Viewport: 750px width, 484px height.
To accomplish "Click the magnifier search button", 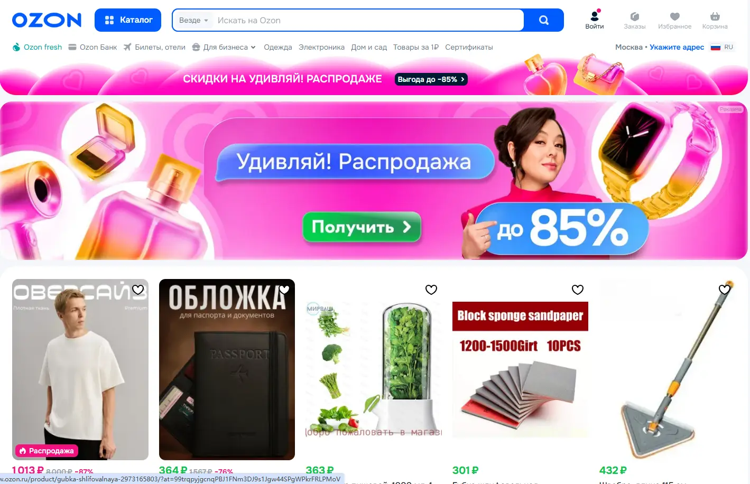I will (543, 20).
